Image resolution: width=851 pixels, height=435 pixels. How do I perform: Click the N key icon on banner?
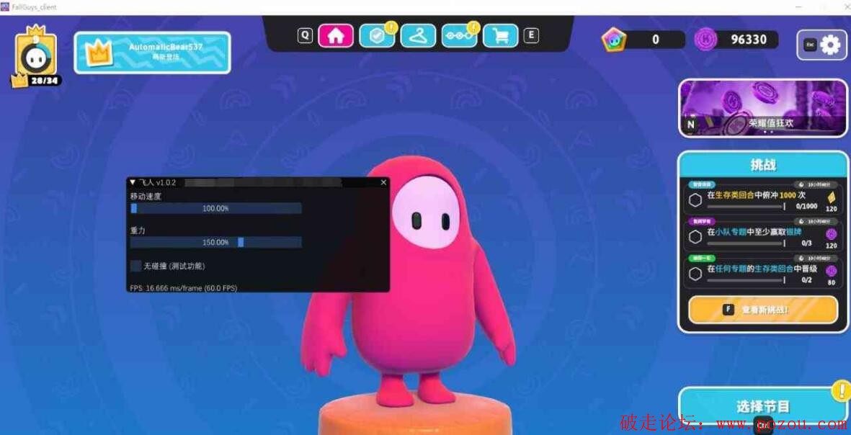click(691, 124)
